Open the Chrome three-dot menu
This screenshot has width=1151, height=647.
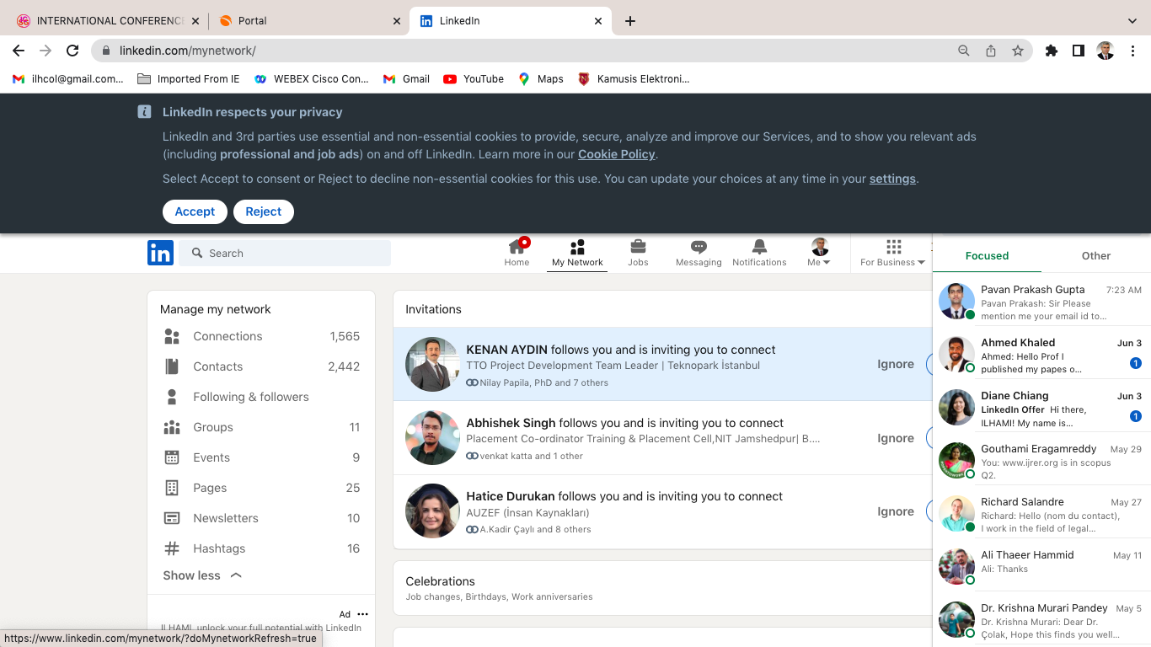[x=1133, y=51]
